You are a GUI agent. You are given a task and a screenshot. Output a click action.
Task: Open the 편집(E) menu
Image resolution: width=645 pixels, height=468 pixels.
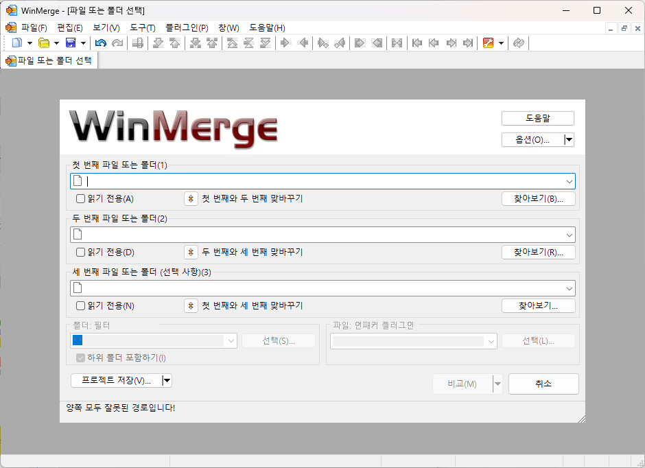click(70, 27)
